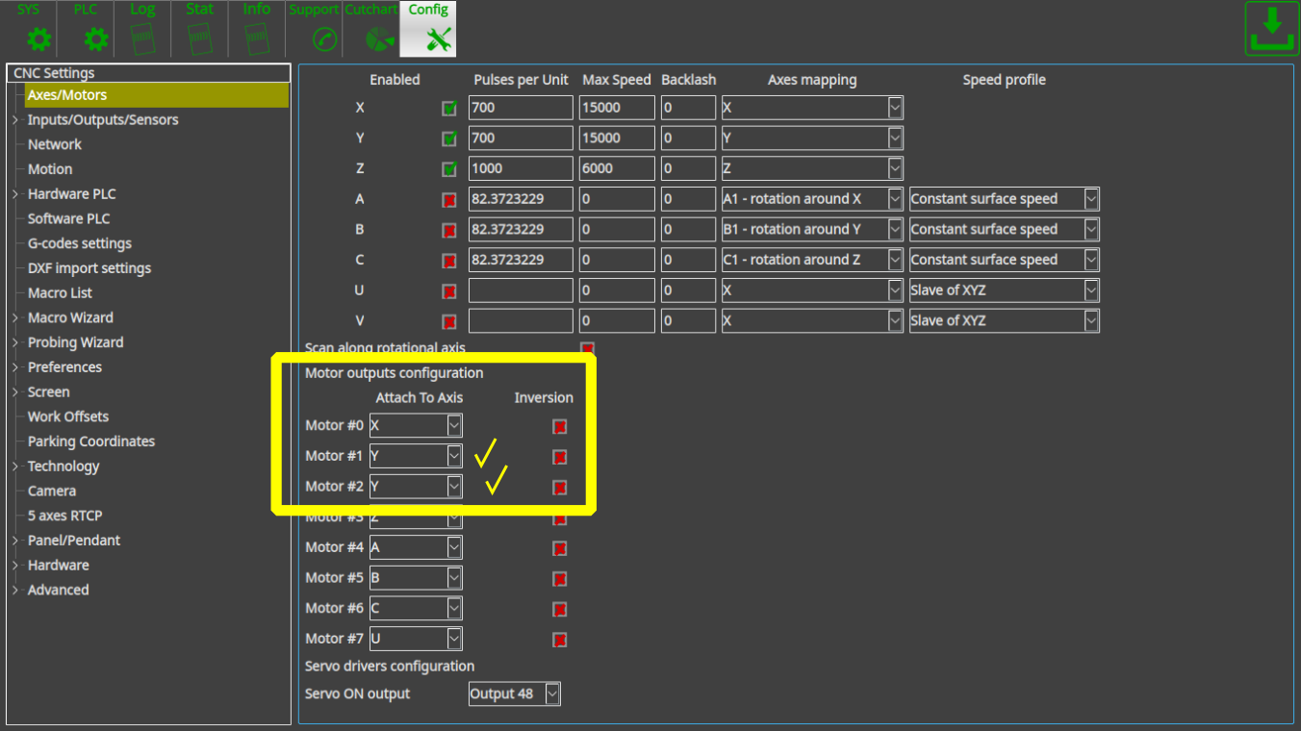
Task: Click the green save download icon
Action: click(x=1271, y=29)
